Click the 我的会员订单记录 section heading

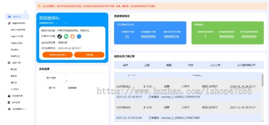[x=124, y=56]
